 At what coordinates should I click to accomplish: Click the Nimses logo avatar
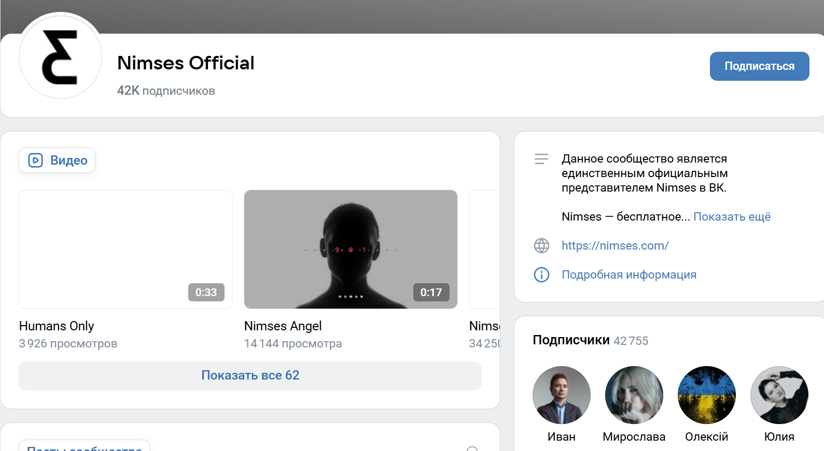coord(61,56)
